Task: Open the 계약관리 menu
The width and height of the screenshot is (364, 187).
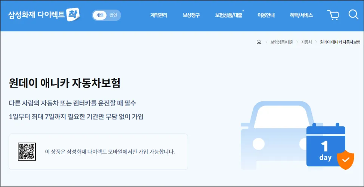Action: tap(159, 15)
